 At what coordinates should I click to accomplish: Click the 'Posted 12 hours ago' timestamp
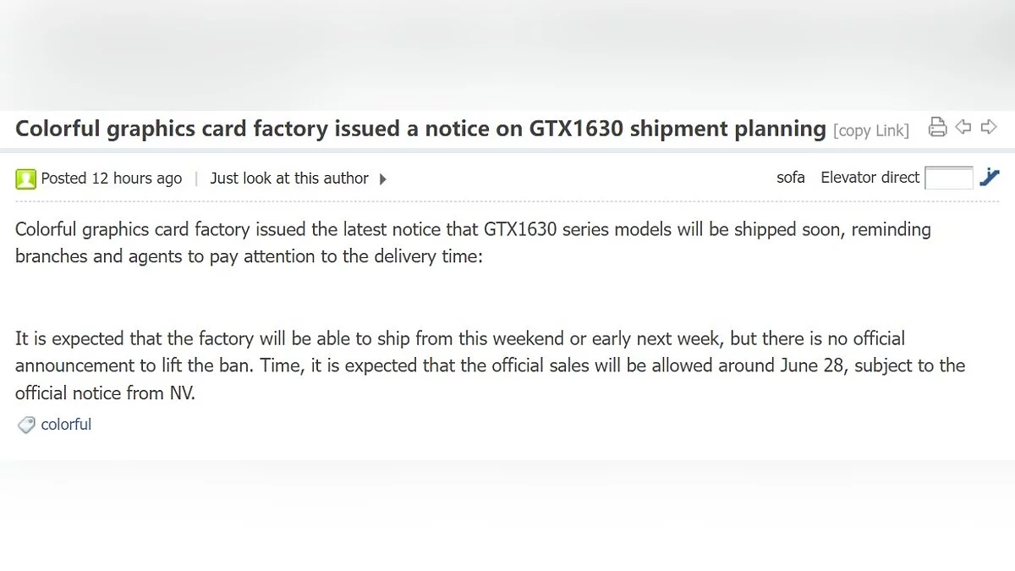click(112, 178)
